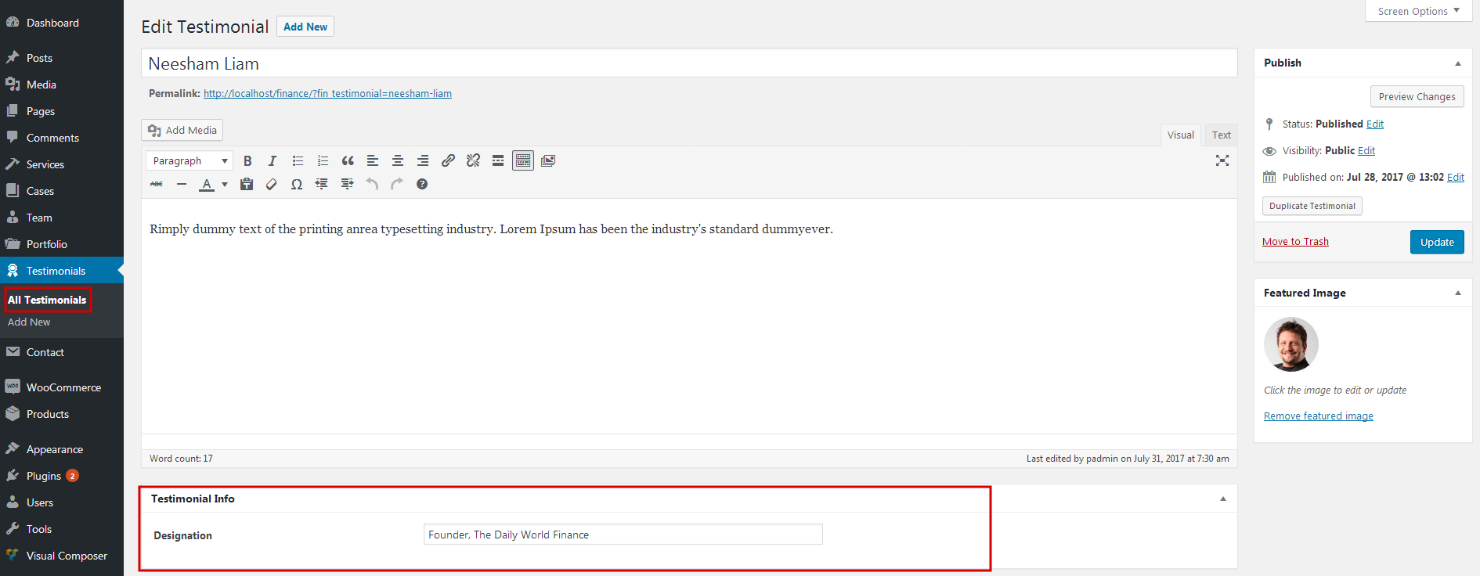Collapse the Testimonial Info metabox

click(x=1223, y=499)
